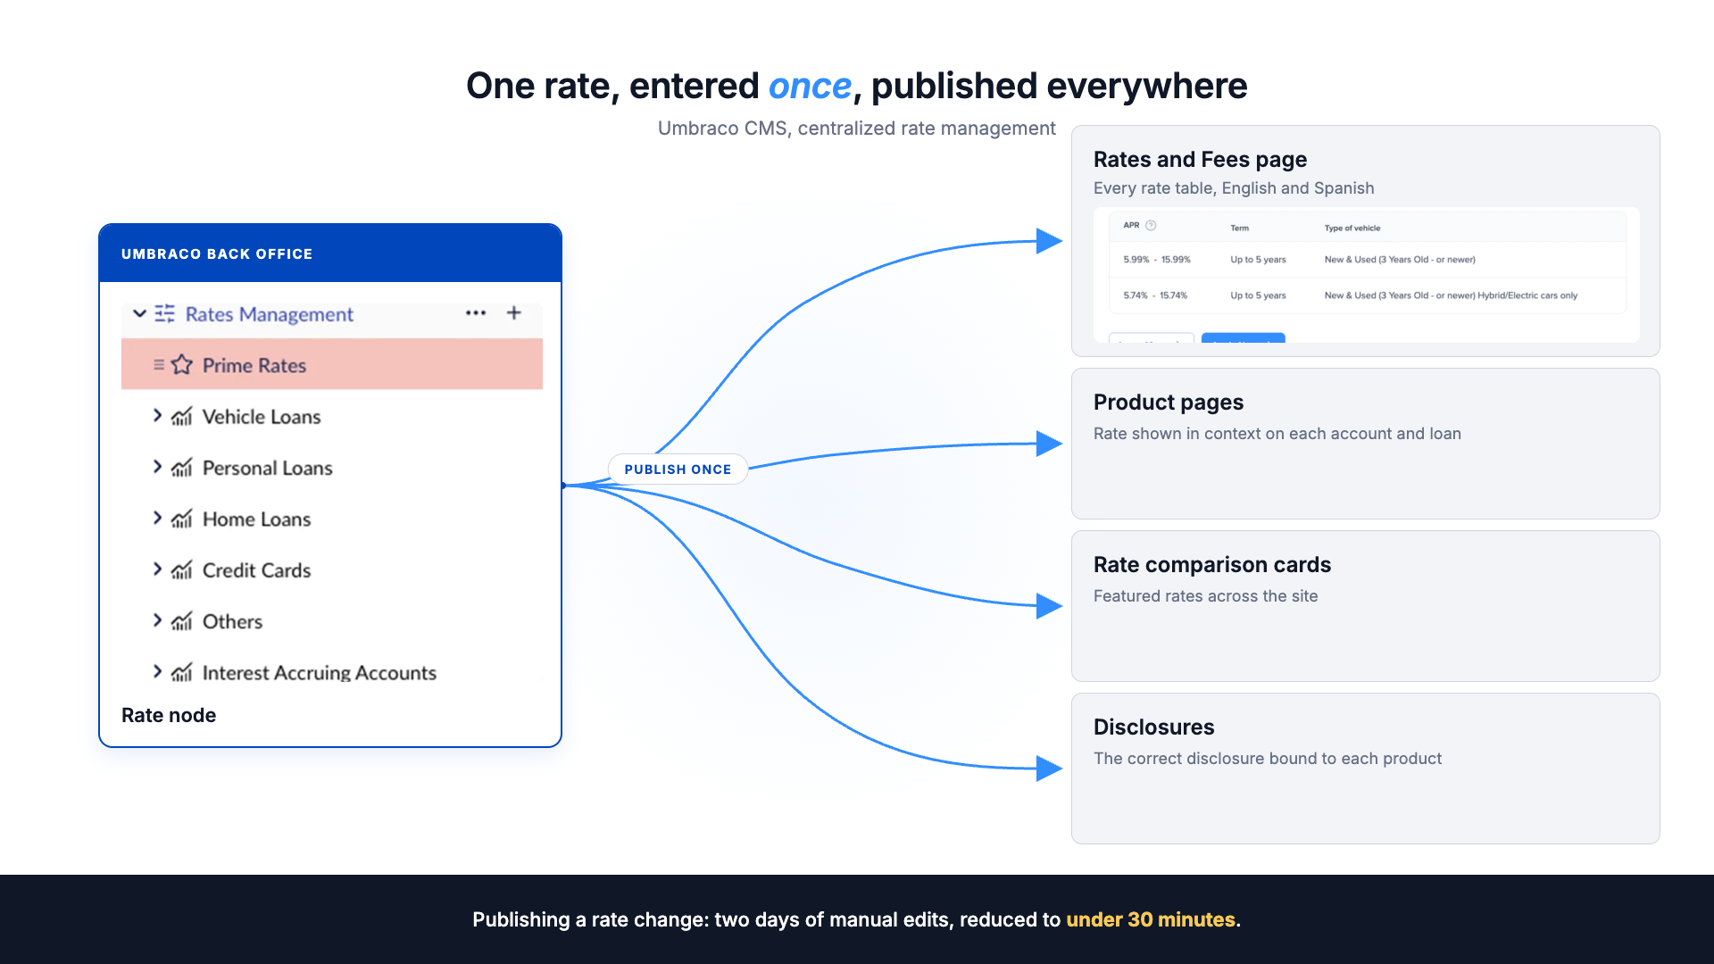The image size is (1714, 964).
Task: Collapse the Rates Management tree node
Action: (x=139, y=313)
